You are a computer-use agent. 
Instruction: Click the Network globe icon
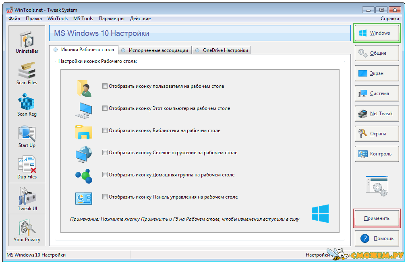tap(84, 154)
